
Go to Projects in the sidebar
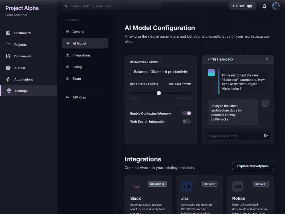tap(28, 45)
